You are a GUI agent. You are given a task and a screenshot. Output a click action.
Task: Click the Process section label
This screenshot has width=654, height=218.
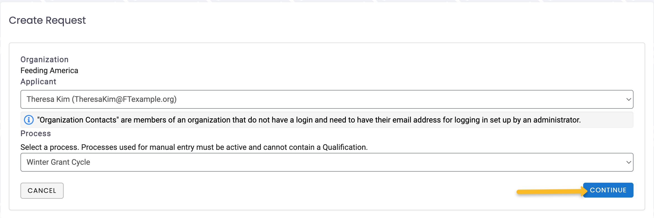pyautogui.click(x=36, y=134)
